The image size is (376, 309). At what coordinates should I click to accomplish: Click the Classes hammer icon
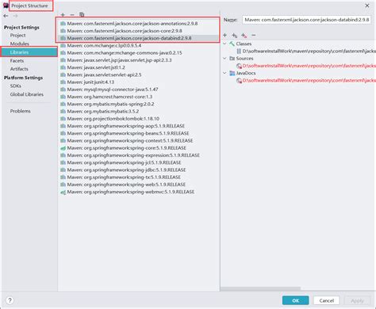[232, 44]
